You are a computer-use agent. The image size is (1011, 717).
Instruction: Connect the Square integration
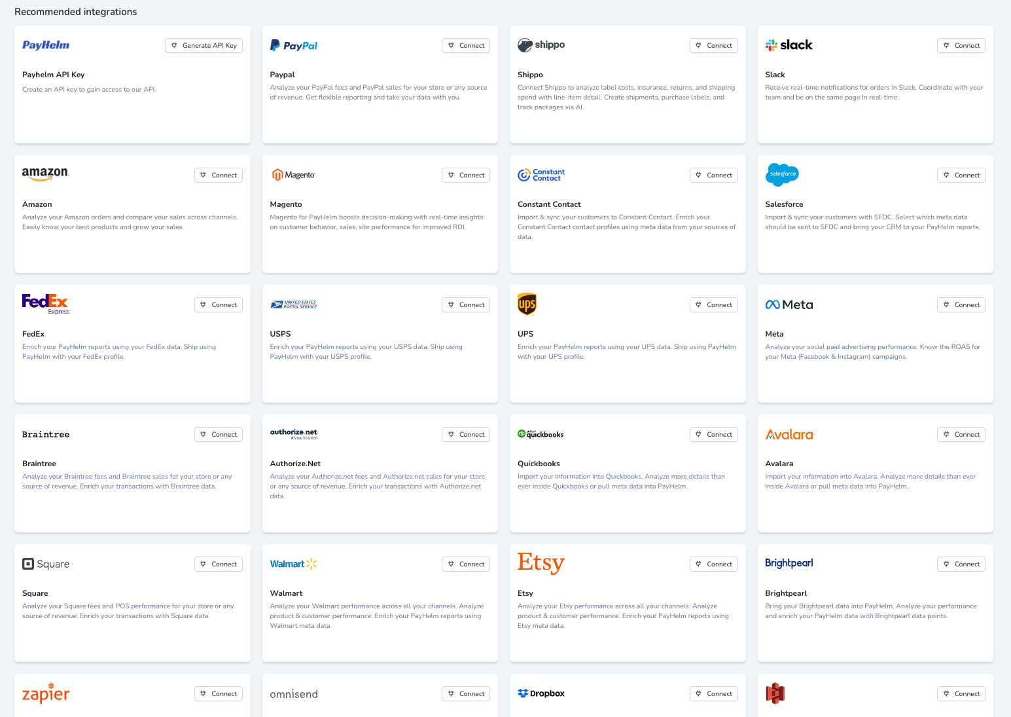tap(219, 564)
